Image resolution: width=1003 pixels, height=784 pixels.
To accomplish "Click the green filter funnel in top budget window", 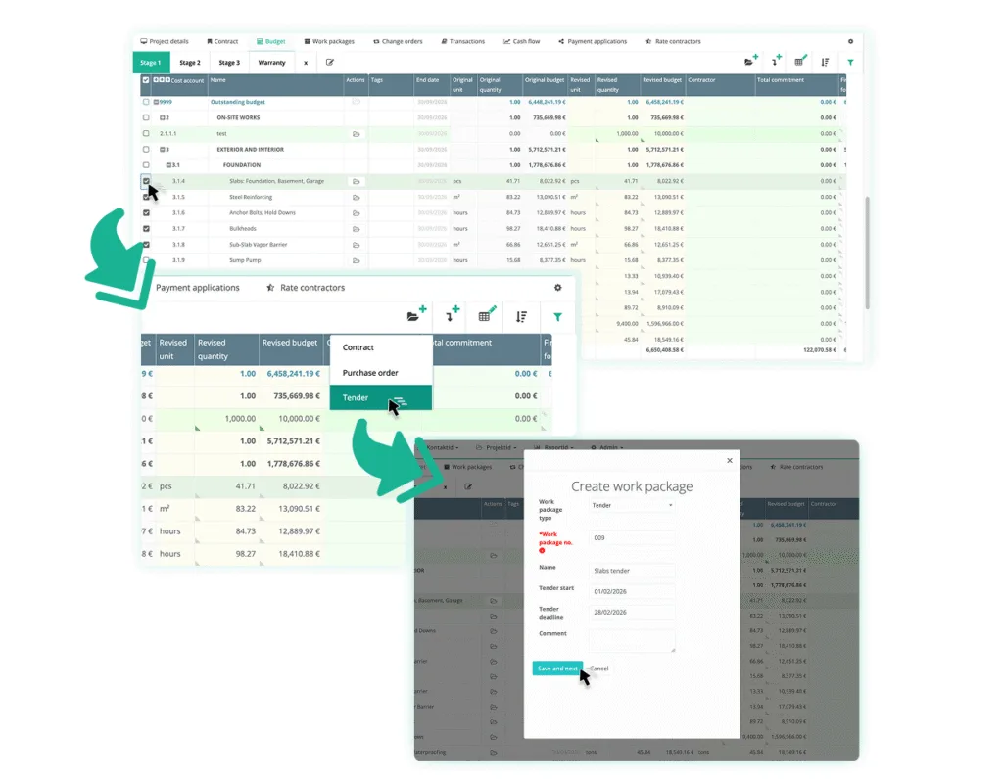I will coord(849,62).
